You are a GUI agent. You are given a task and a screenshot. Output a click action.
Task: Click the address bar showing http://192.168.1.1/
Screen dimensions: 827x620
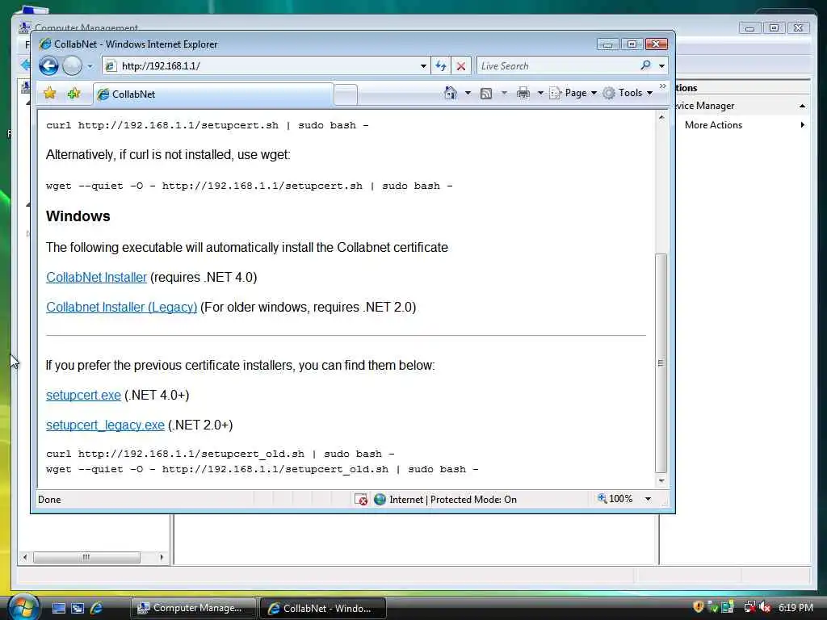click(x=262, y=66)
